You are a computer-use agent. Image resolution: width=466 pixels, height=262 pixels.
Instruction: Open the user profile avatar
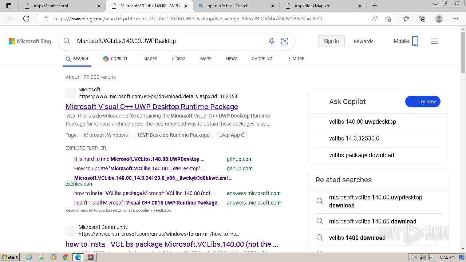[439, 19]
